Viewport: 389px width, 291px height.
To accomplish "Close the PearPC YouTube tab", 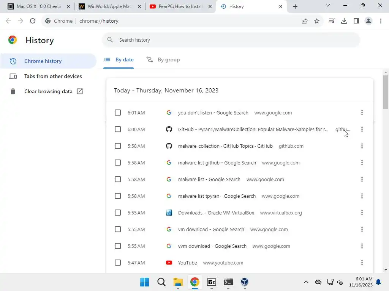I will point(210,6).
